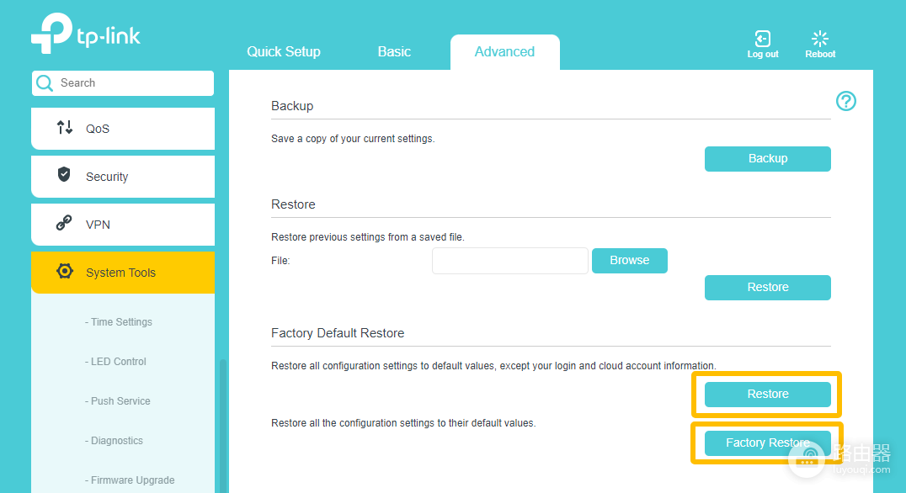Click "Restore previous settings from a saved file." text
Viewport: 906px width, 493px height.
pos(367,237)
